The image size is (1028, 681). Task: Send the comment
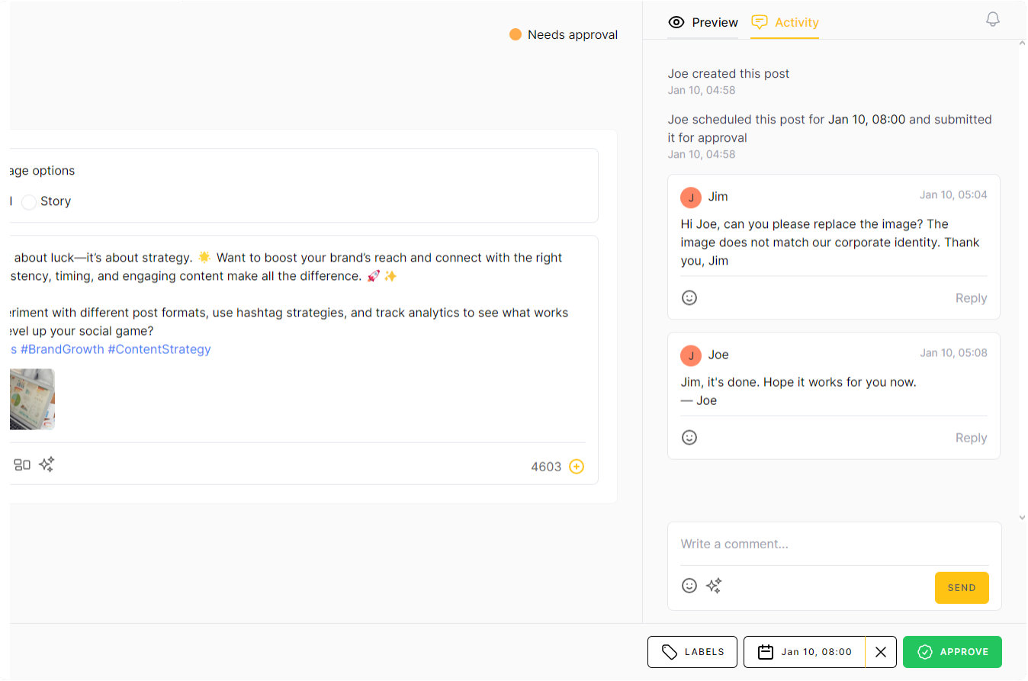(962, 588)
